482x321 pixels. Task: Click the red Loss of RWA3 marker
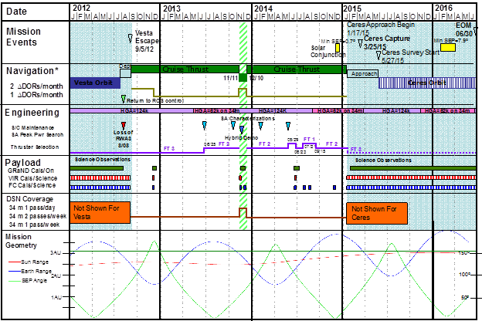(x=123, y=125)
